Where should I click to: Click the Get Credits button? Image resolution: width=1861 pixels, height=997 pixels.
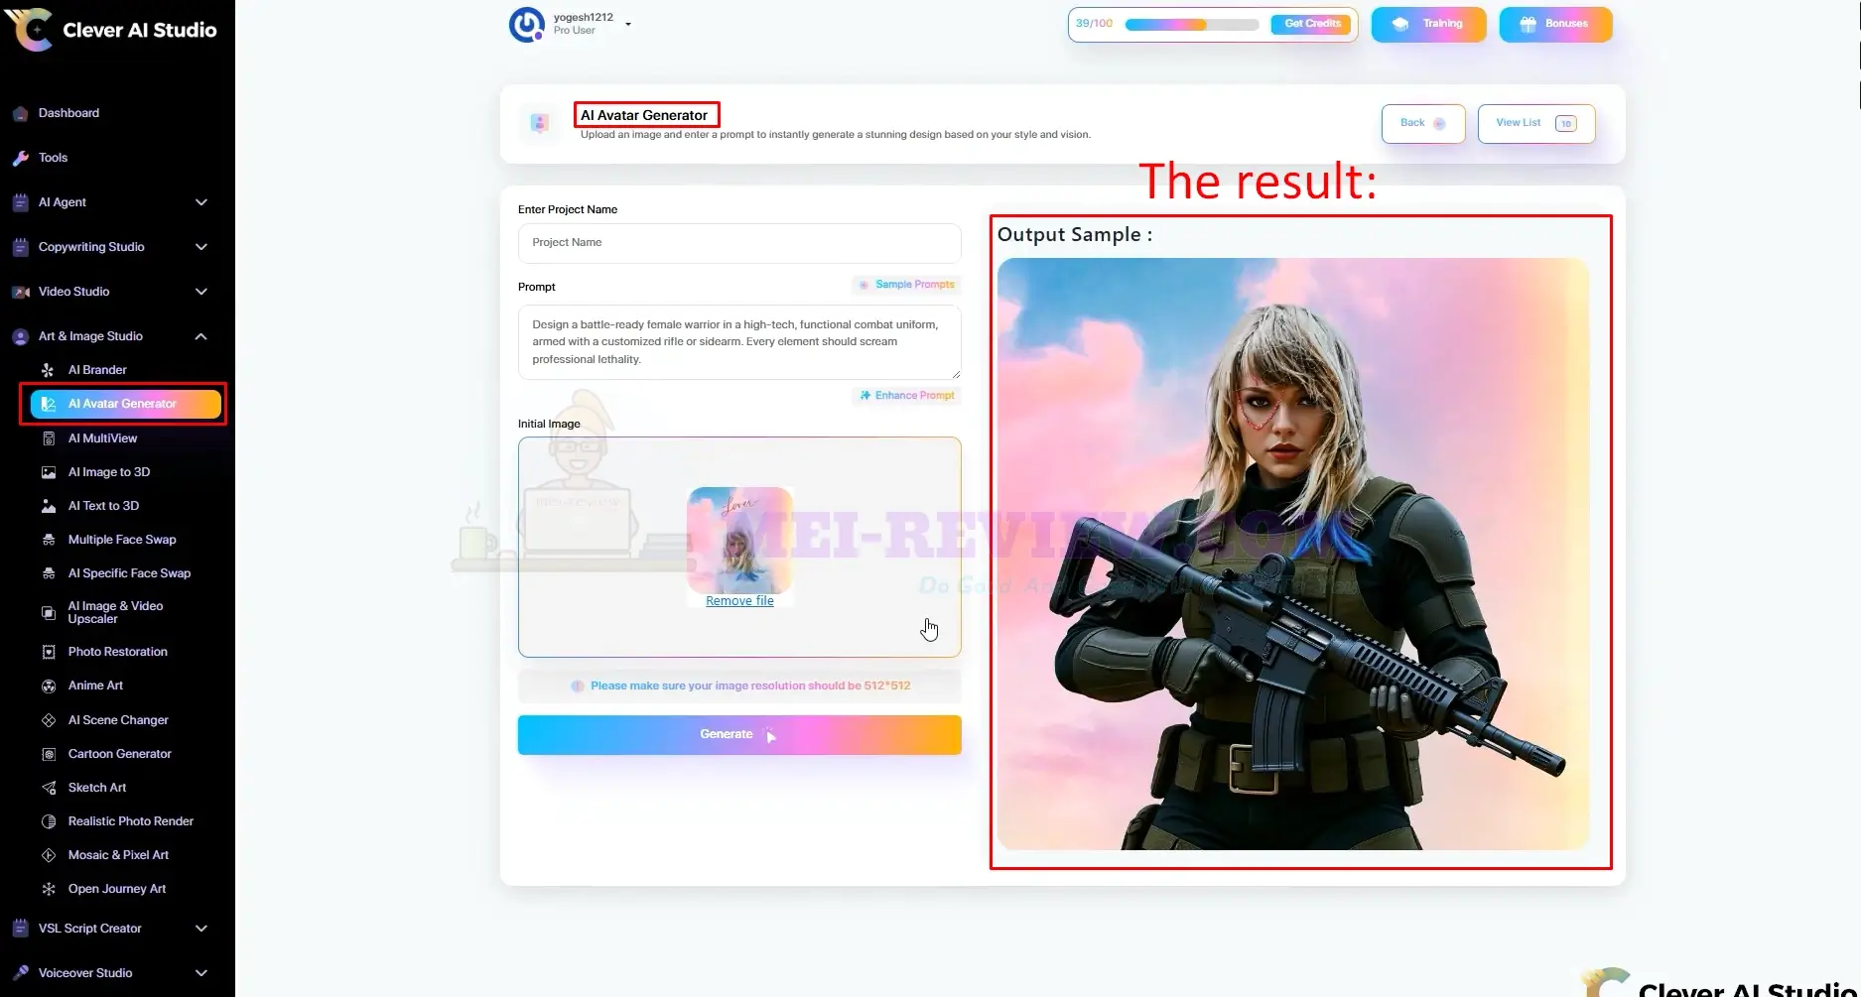coord(1312,24)
